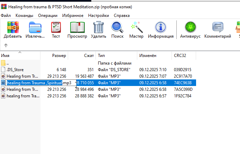This screenshot has height=154, width=240.
Task: Open the Операции menu
Action: [x=48, y=16]
